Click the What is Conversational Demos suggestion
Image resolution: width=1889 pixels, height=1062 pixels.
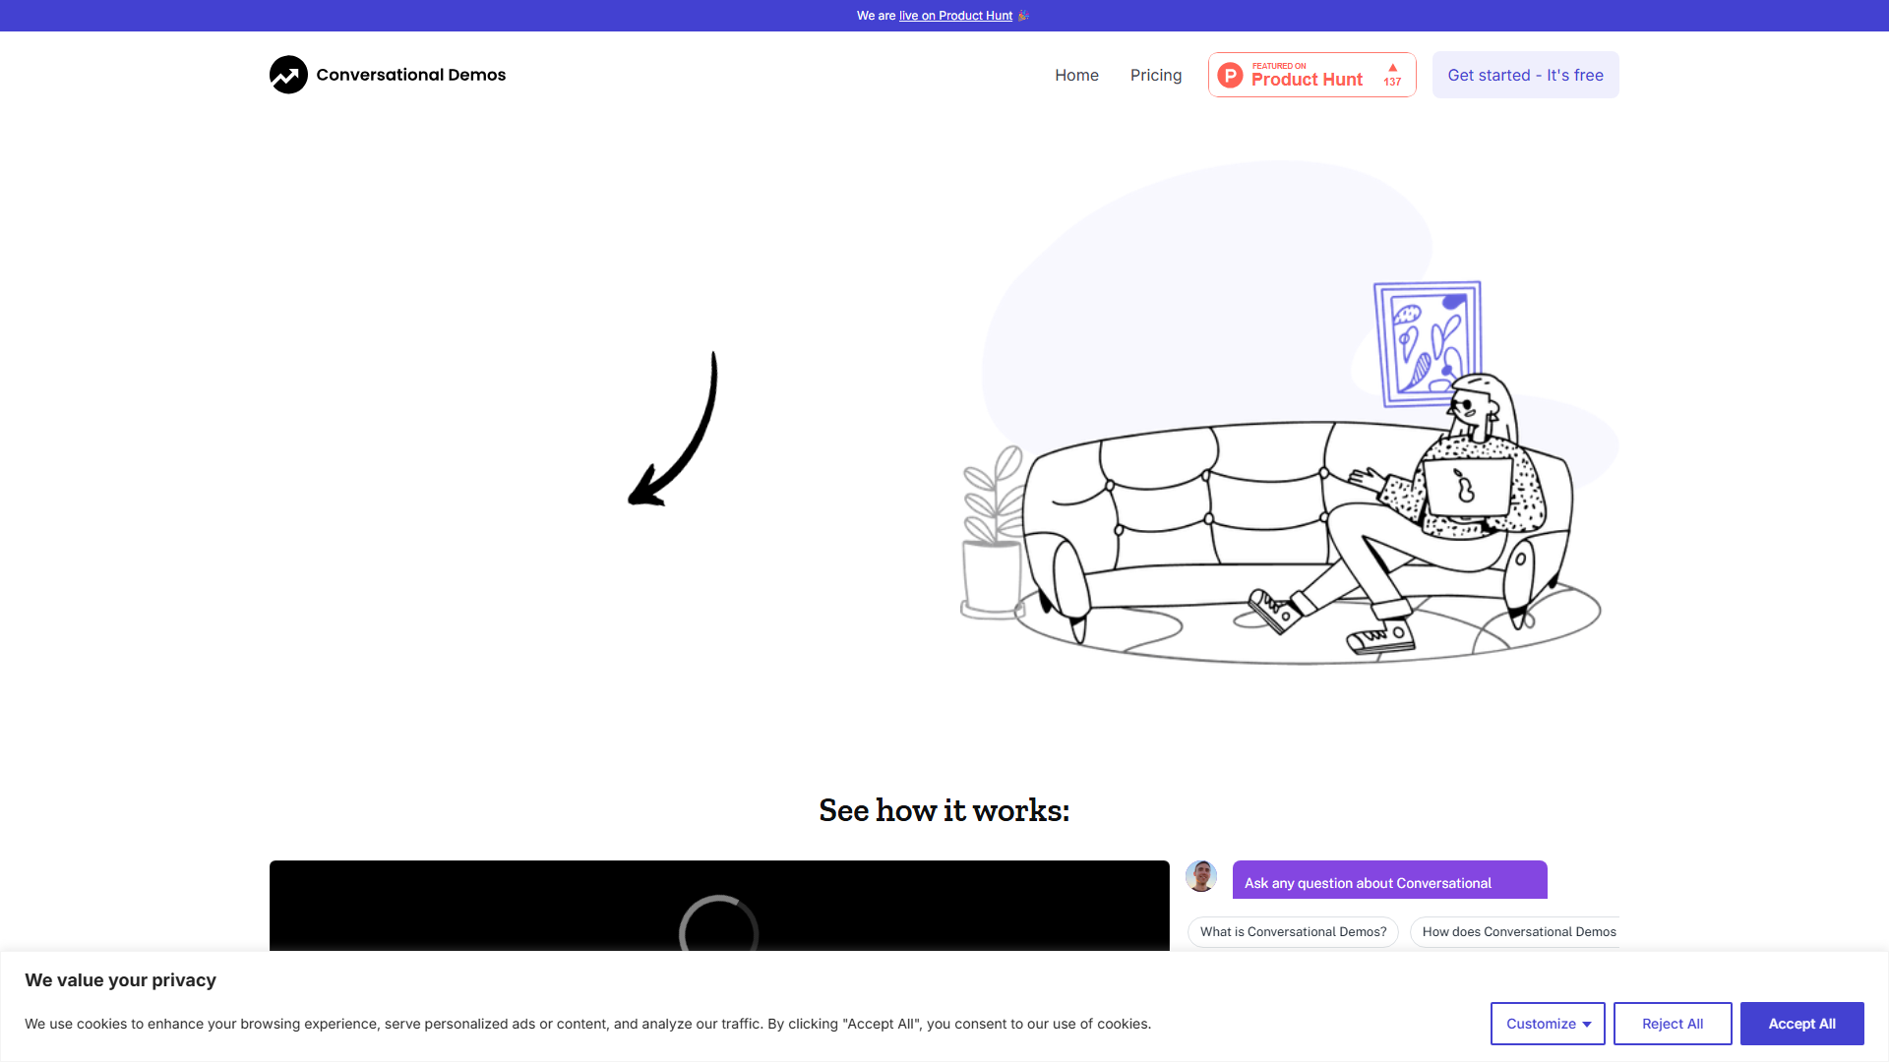point(1293,931)
